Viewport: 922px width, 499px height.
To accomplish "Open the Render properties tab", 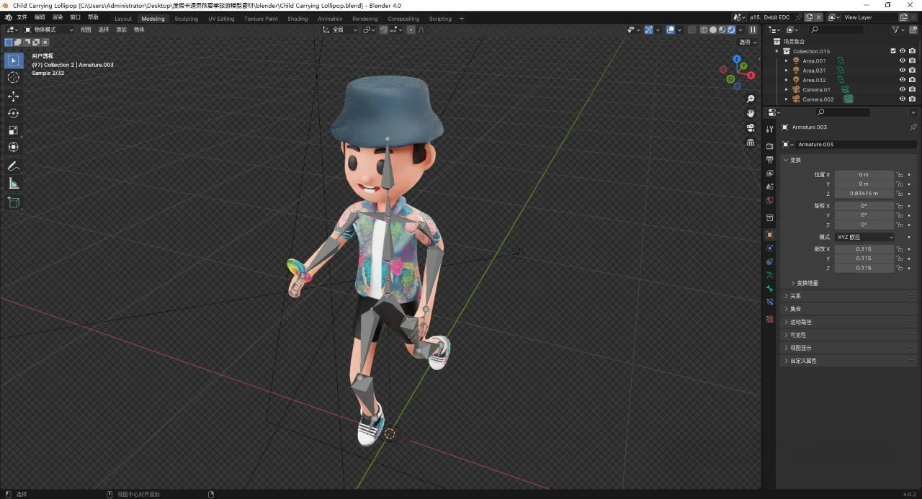I will pos(769,146).
